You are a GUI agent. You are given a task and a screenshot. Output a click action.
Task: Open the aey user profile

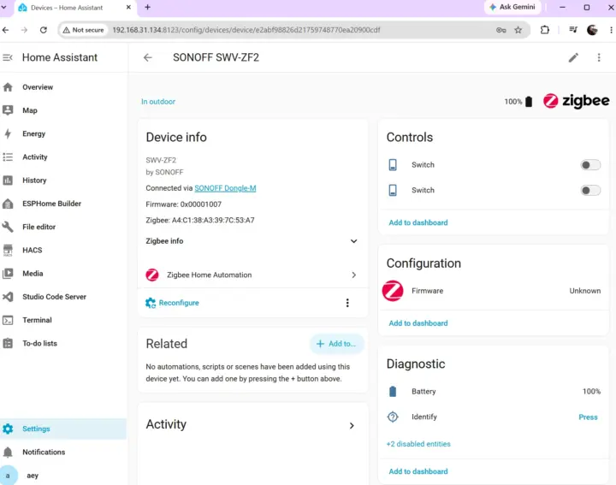[x=63, y=476]
